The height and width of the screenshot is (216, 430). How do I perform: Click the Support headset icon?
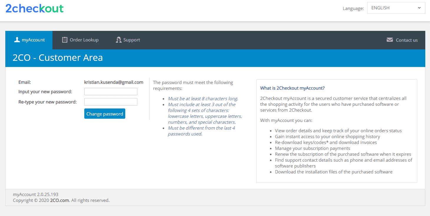click(118, 39)
